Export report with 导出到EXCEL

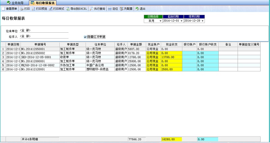(x=68, y=9)
